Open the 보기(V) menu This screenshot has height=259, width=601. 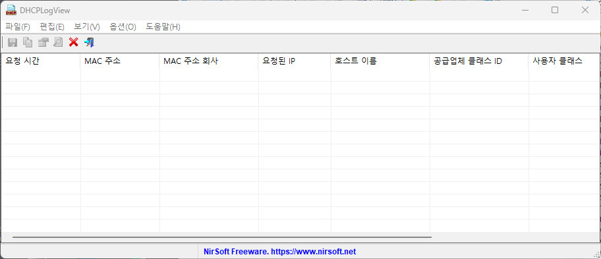(x=87, y=27)
